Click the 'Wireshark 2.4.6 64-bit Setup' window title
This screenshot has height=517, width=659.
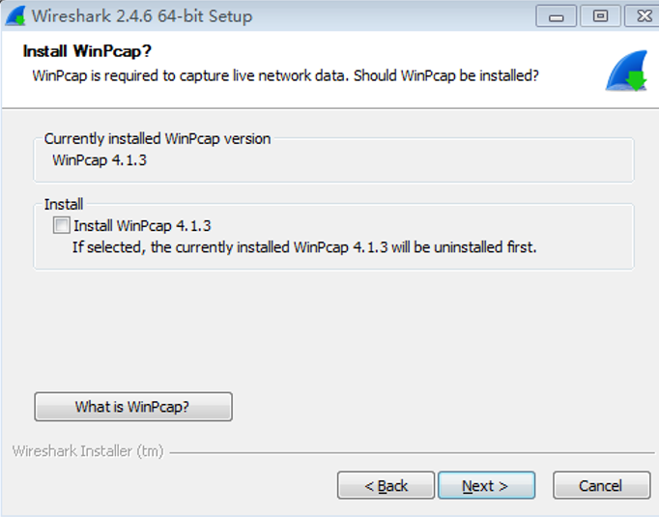coord(142,16)
